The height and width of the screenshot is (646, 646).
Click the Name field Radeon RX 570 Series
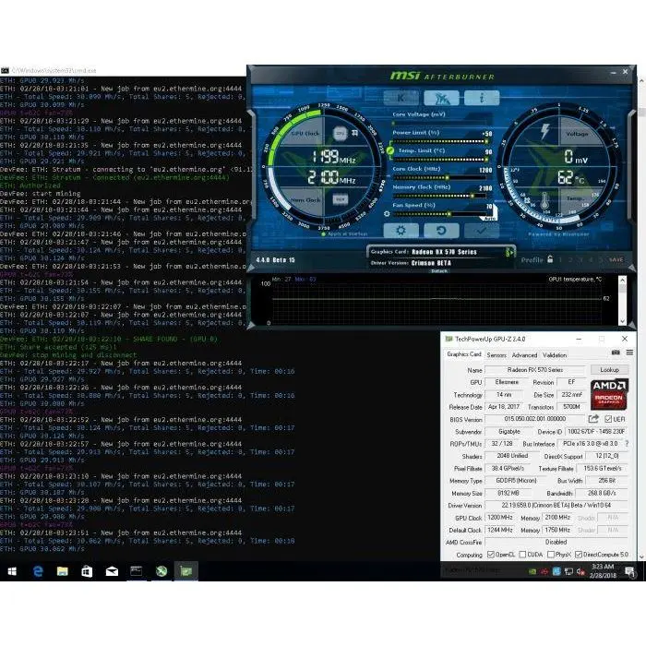[x=534, y=370]
